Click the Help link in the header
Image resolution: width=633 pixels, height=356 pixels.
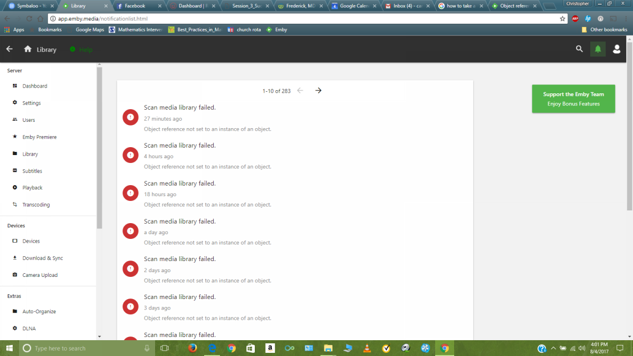(81, 50)
